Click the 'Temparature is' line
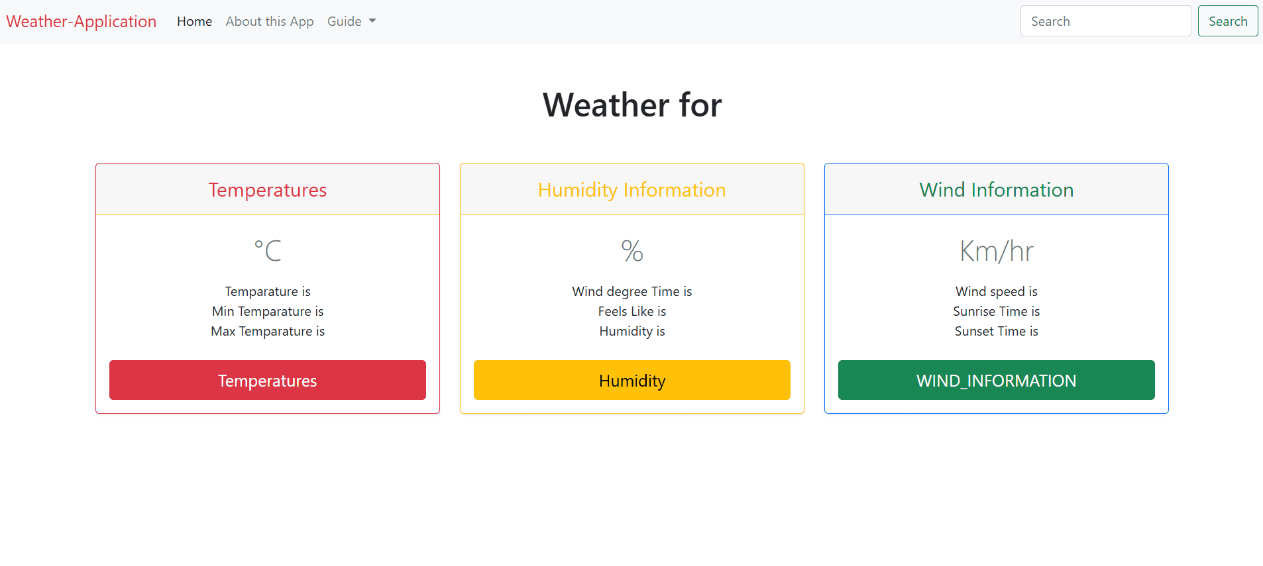Image resolution: width=1263 pixels, height=566 pixels. 268,291
